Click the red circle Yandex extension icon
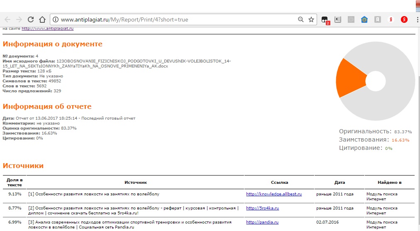Image resolution: width=420 pixels, height=231 pixels. 404,19
